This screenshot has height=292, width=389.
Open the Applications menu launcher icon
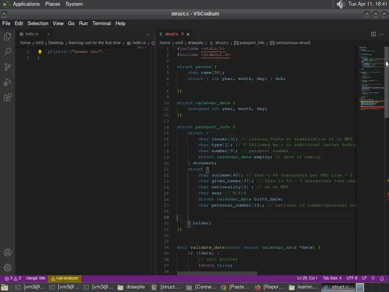tap(6, 4)
